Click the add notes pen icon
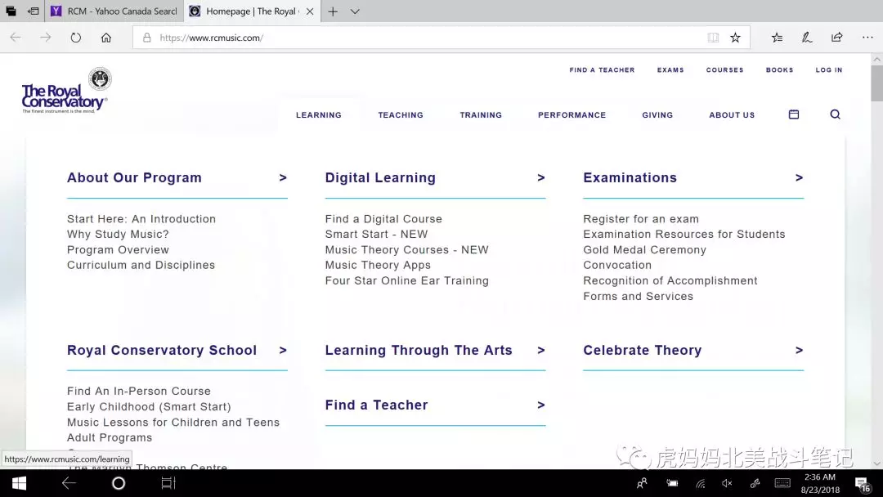 click(x=807, y=38)
